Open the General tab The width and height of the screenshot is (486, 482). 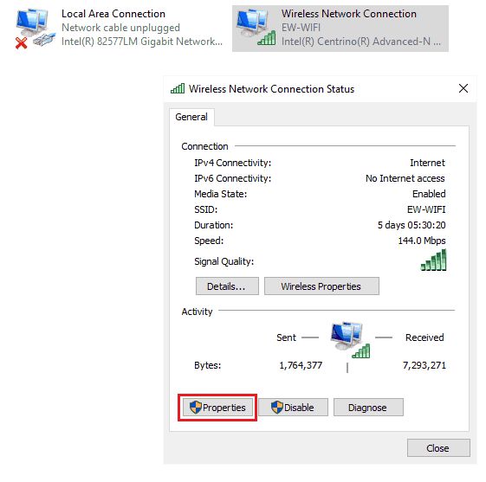click(x=191, y=117)
